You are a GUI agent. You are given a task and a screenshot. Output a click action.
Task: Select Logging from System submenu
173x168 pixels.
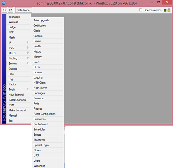pos(47,77)
